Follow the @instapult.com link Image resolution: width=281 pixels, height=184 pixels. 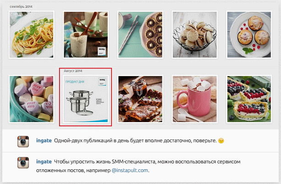coord(130,170)
